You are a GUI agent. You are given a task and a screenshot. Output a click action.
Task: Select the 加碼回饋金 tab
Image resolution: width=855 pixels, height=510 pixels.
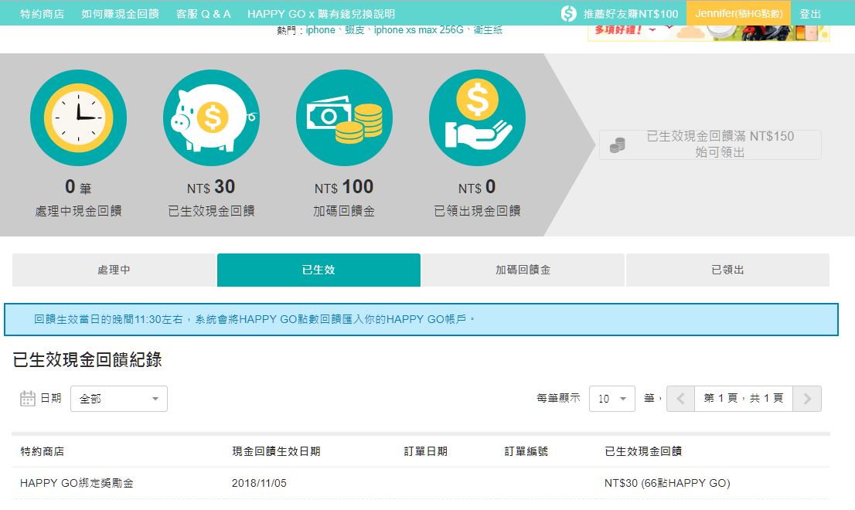click(523, 270)
